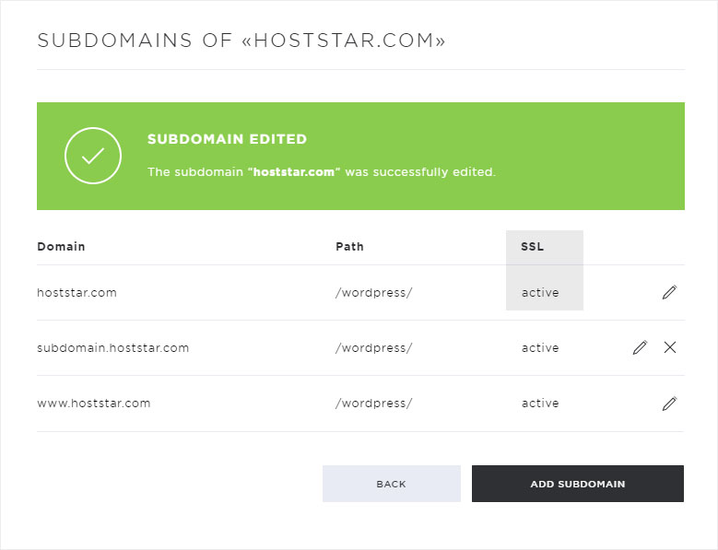Edit subdomain.hoststar.com using the pencil icon
Screen dimensions: 718x550
pos(640,347)
